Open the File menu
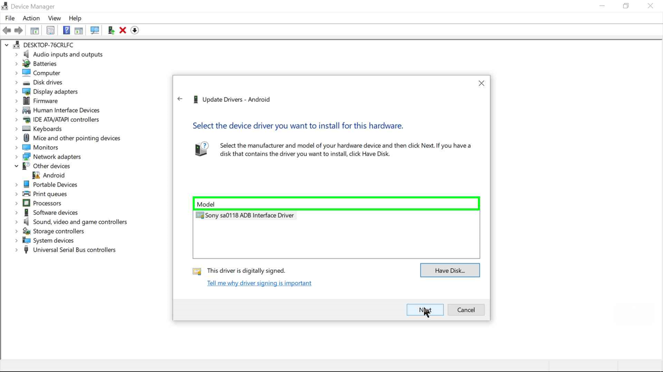663x372 pixels. tap(10, 18)
